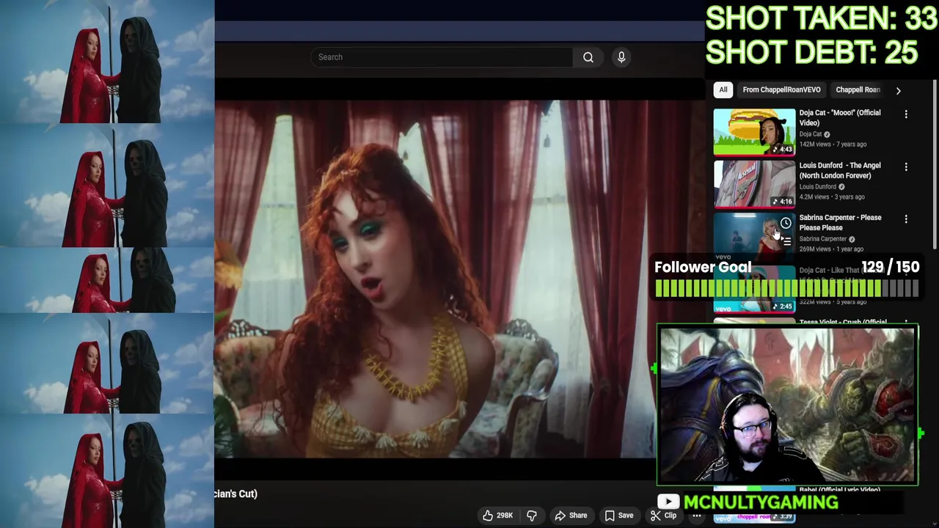Click into the Search input field
Screen dimensions: 939x528
[x=442, y=57]
